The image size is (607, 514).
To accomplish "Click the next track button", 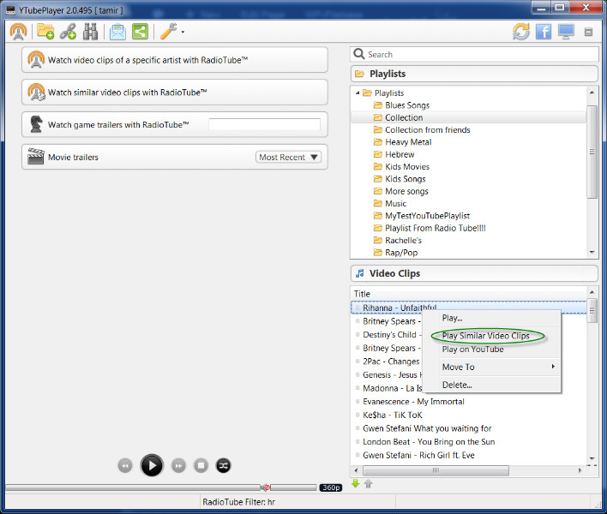I will [x=178, y=466].
